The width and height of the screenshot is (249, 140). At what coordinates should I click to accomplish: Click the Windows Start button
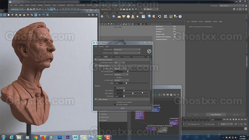point(3,137)
